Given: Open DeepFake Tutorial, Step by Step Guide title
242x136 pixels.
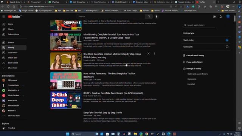Looking at the screenshot, I should click(102, 113).
